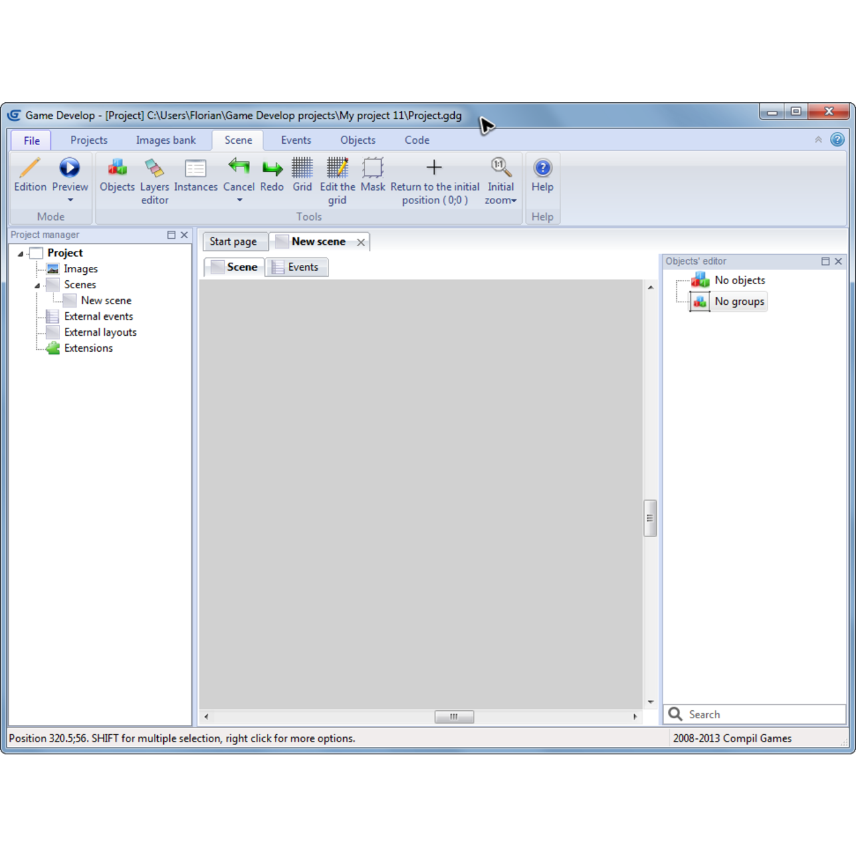Select New scene in project tree
856x856 pixels.
106,300
